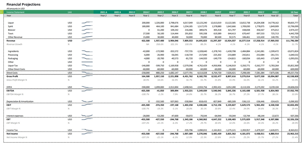Select the 'Net Income' row label
Viewport: 305px width, 149px height.
click(x=12, y=134)
